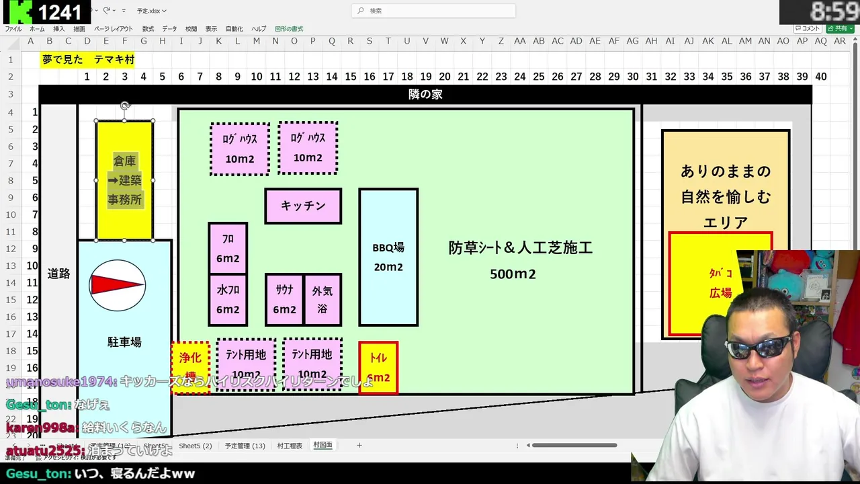Click column header K
The image size is (860, 484).
click(219, 41)
